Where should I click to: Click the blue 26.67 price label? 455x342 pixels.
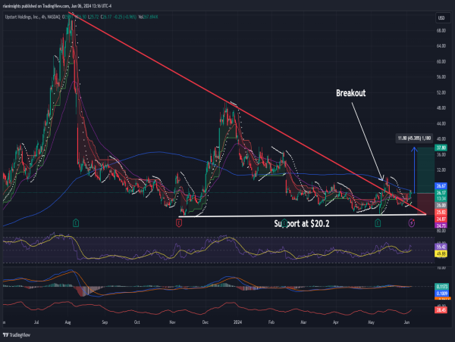click(441, 186)
